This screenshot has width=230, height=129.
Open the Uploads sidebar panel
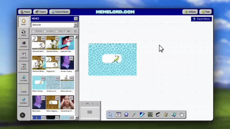coord(24,78)
